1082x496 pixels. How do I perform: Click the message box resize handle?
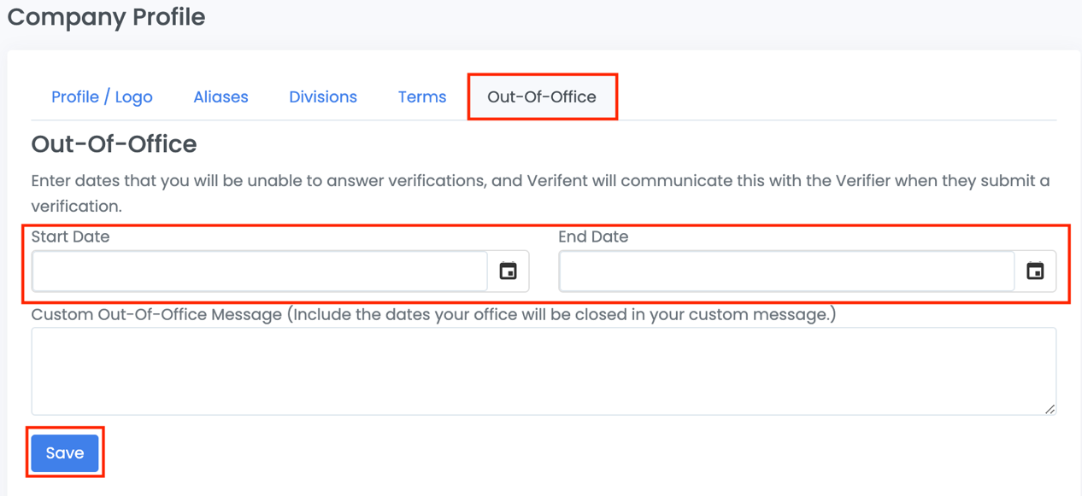pos(1050,409)
